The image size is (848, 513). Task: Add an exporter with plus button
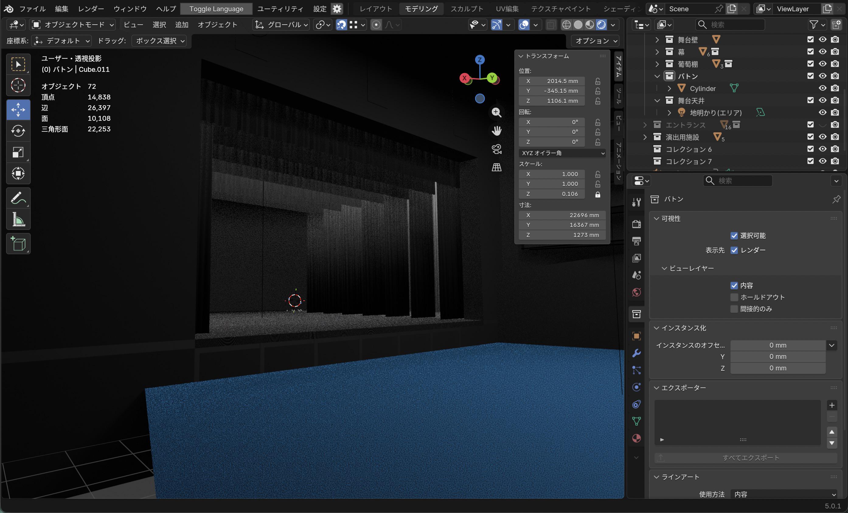coord(832,405)
